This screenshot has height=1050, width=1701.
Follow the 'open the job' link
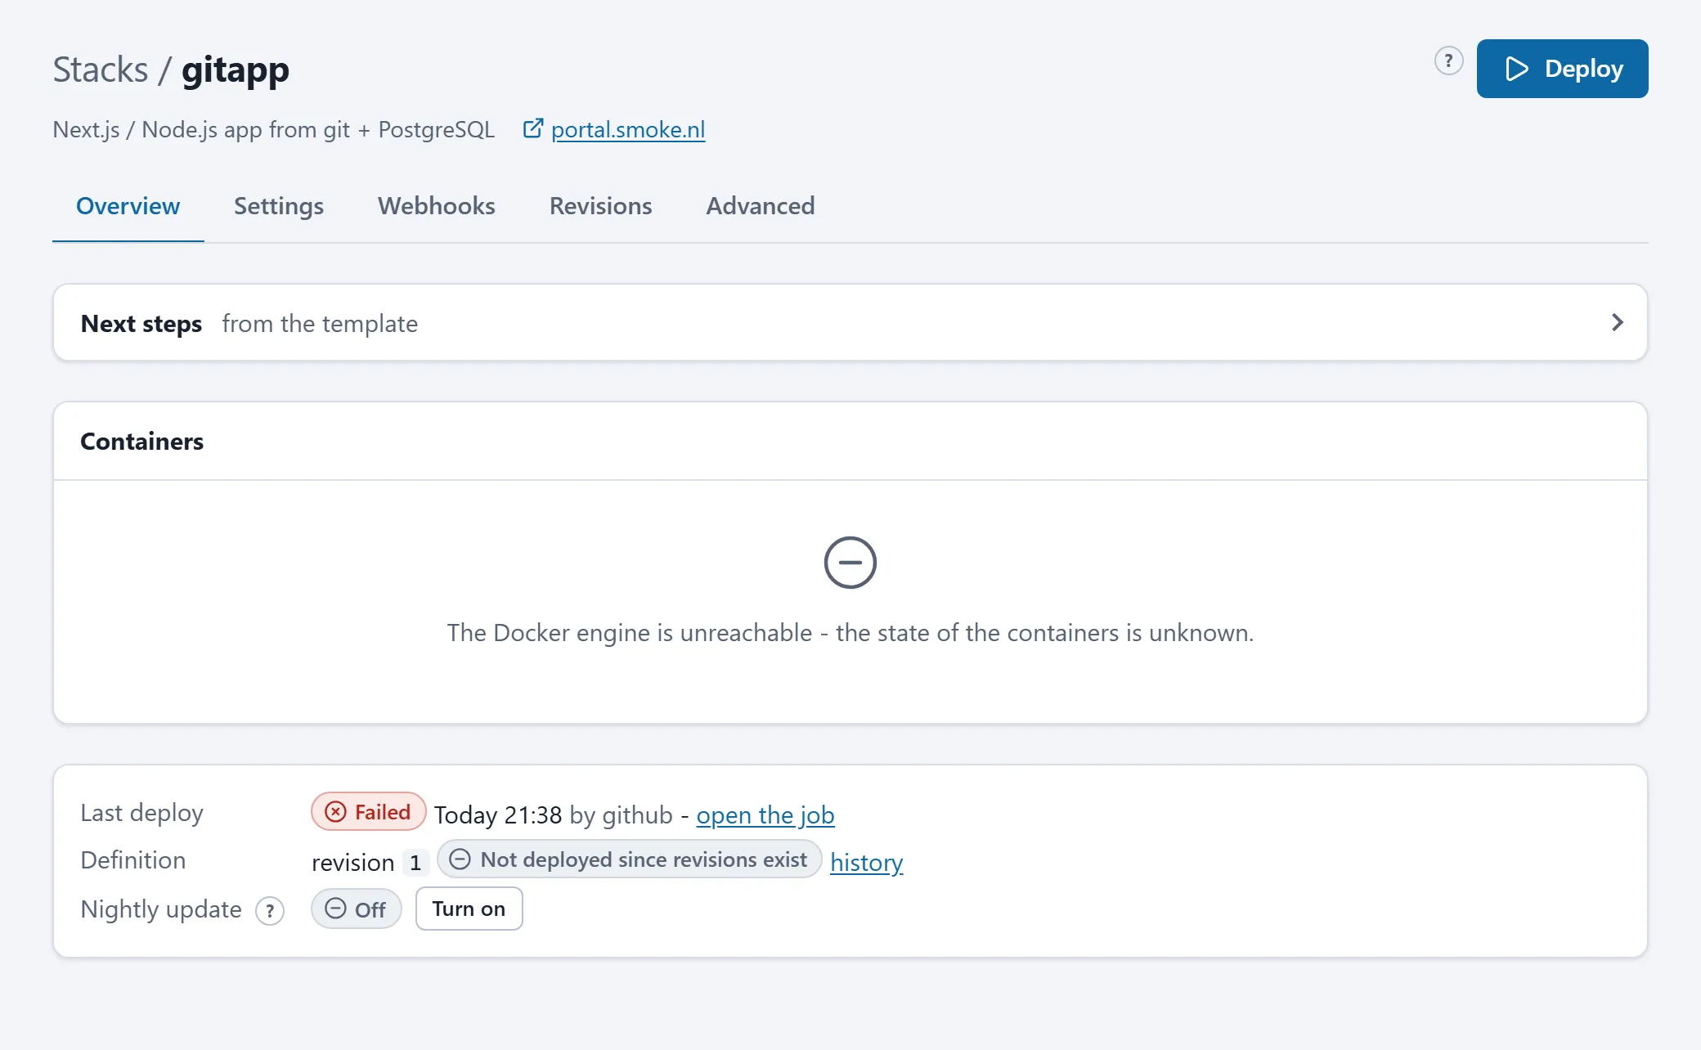(x=765, y=814)
